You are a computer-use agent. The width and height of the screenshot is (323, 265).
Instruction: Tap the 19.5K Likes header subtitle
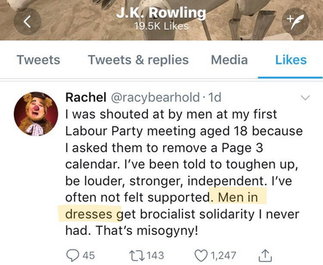(161, 26)
